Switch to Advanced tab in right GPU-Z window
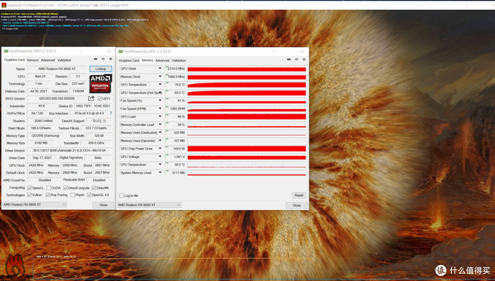Viewport: 495px width, 281px height. coord(163,60)
